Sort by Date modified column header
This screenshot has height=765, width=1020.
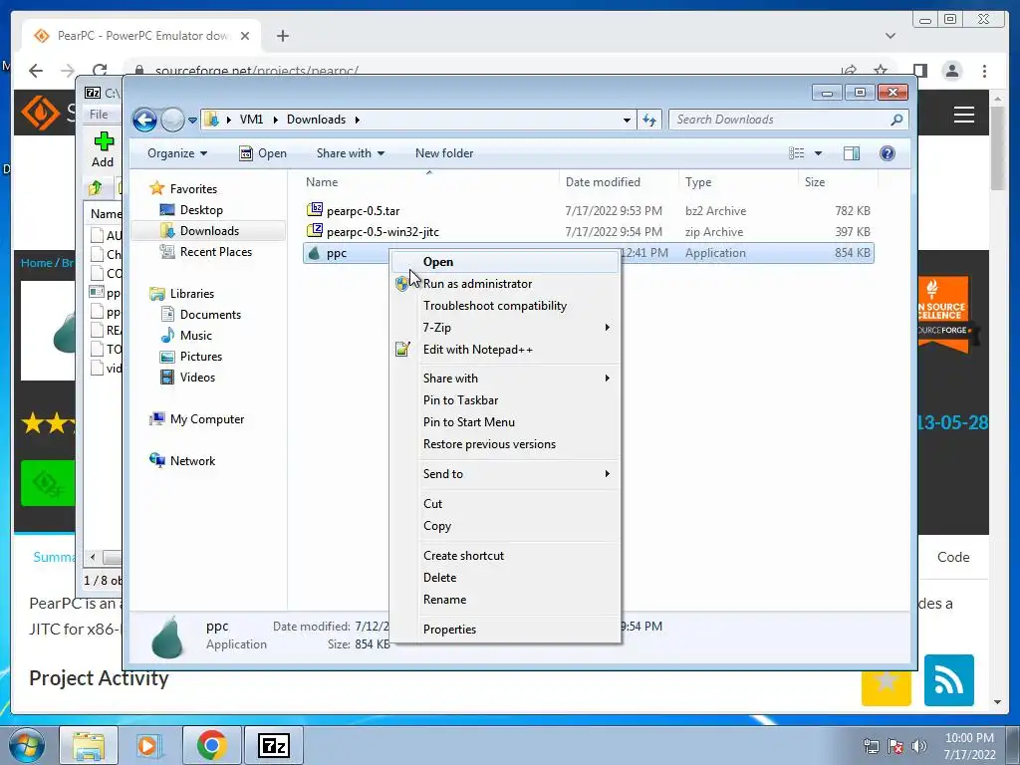pyautogui.click(x=603, y=182)
